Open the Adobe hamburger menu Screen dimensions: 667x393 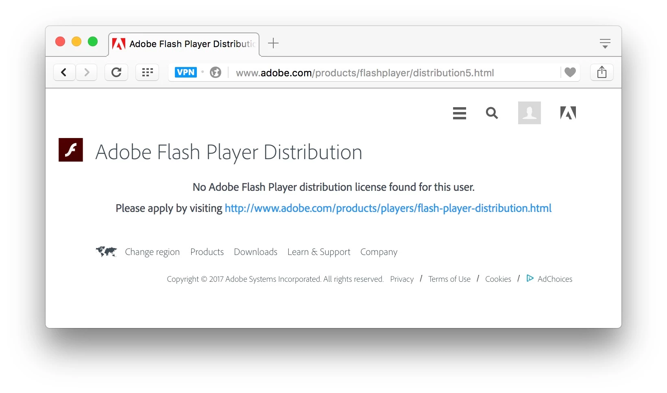coord(460,113)
